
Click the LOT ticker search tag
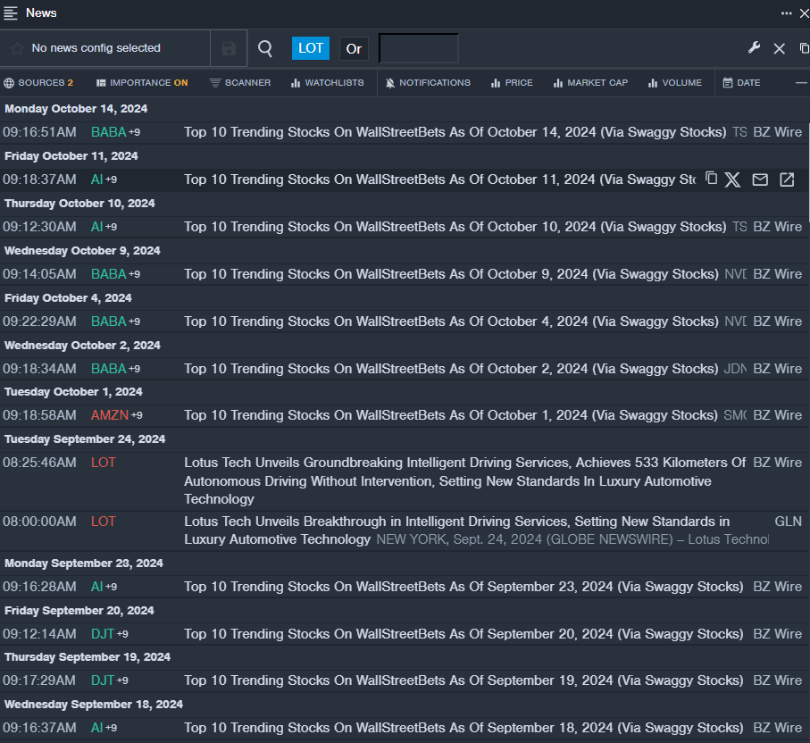[x=311, y=48]
